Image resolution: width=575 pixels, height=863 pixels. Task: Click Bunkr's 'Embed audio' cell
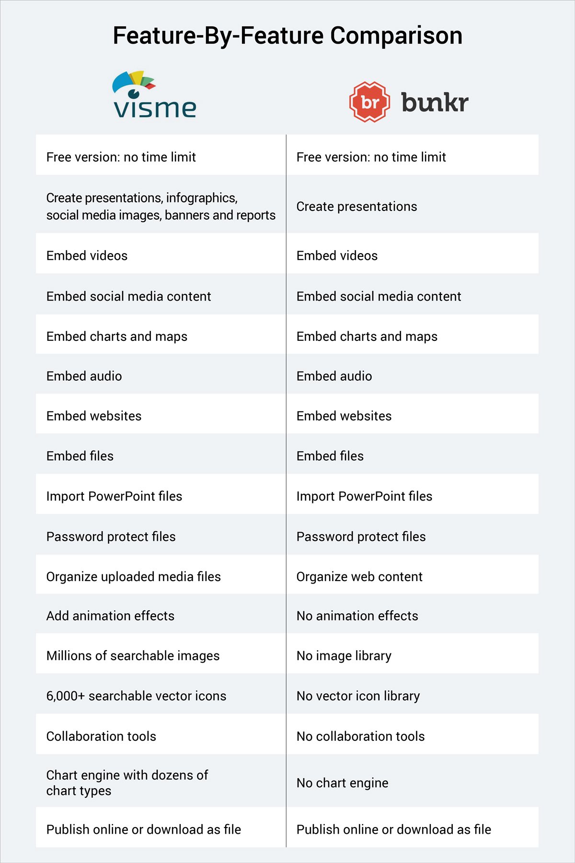pyautogui.click(x=413, y=374)
